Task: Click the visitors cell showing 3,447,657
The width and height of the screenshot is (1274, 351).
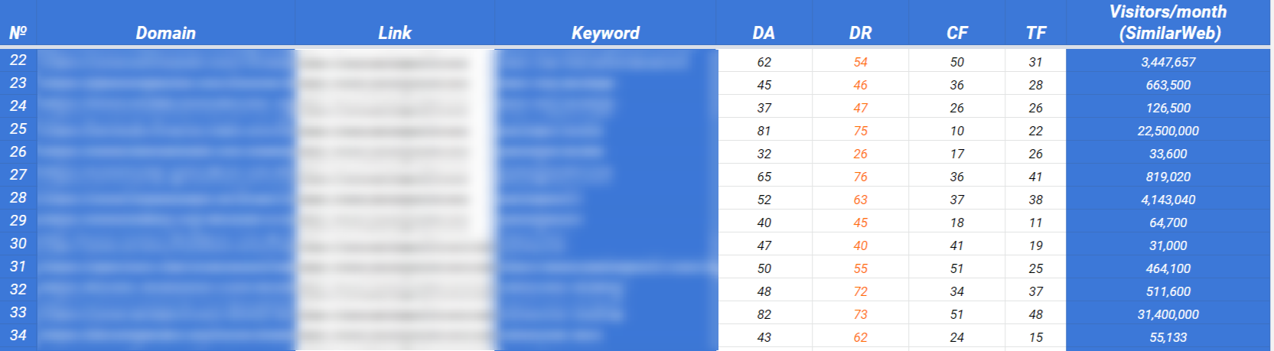Action: click(1168, 62)
